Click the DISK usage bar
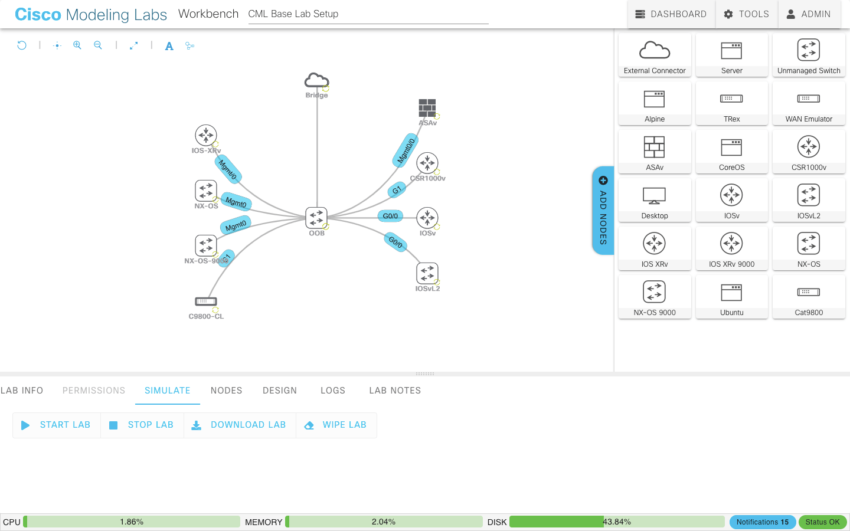Image resolution: width=850 pixels, height=531 pixels. tap(616, 522)
